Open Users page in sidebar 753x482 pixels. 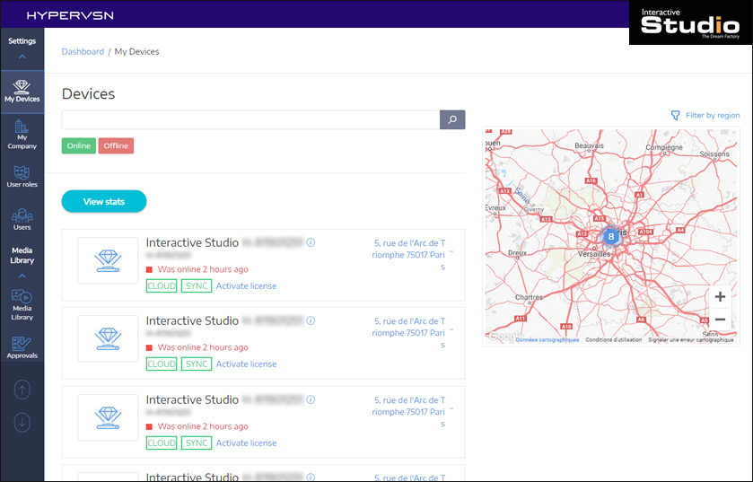coord(22,219)
